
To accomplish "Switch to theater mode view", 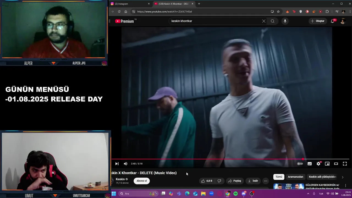I will (336, 164).
